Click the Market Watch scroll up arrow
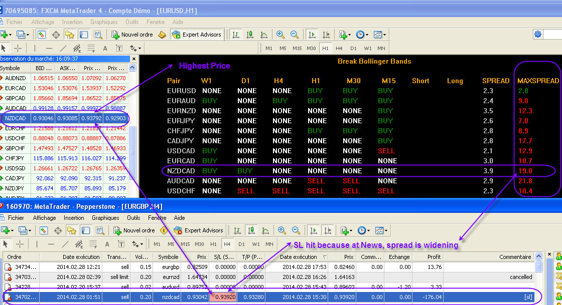 click(132, 68)
